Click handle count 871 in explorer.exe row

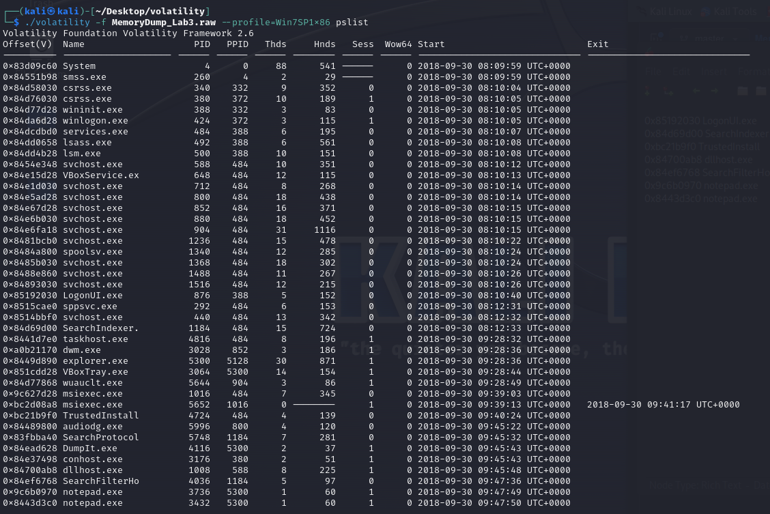pos(328,361)
